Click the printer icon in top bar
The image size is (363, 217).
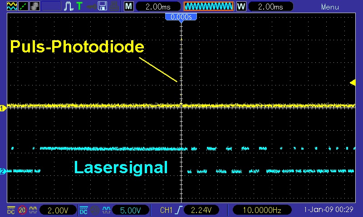[x=113, y=6]
